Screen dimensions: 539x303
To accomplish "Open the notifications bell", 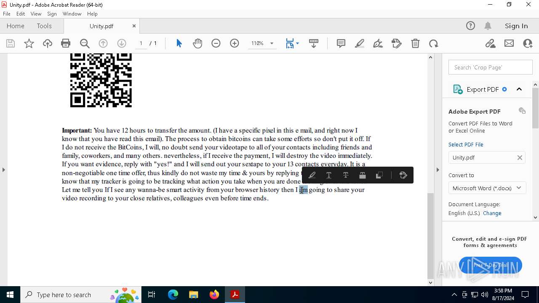I will pyautogui.click(x=488, y=26).
